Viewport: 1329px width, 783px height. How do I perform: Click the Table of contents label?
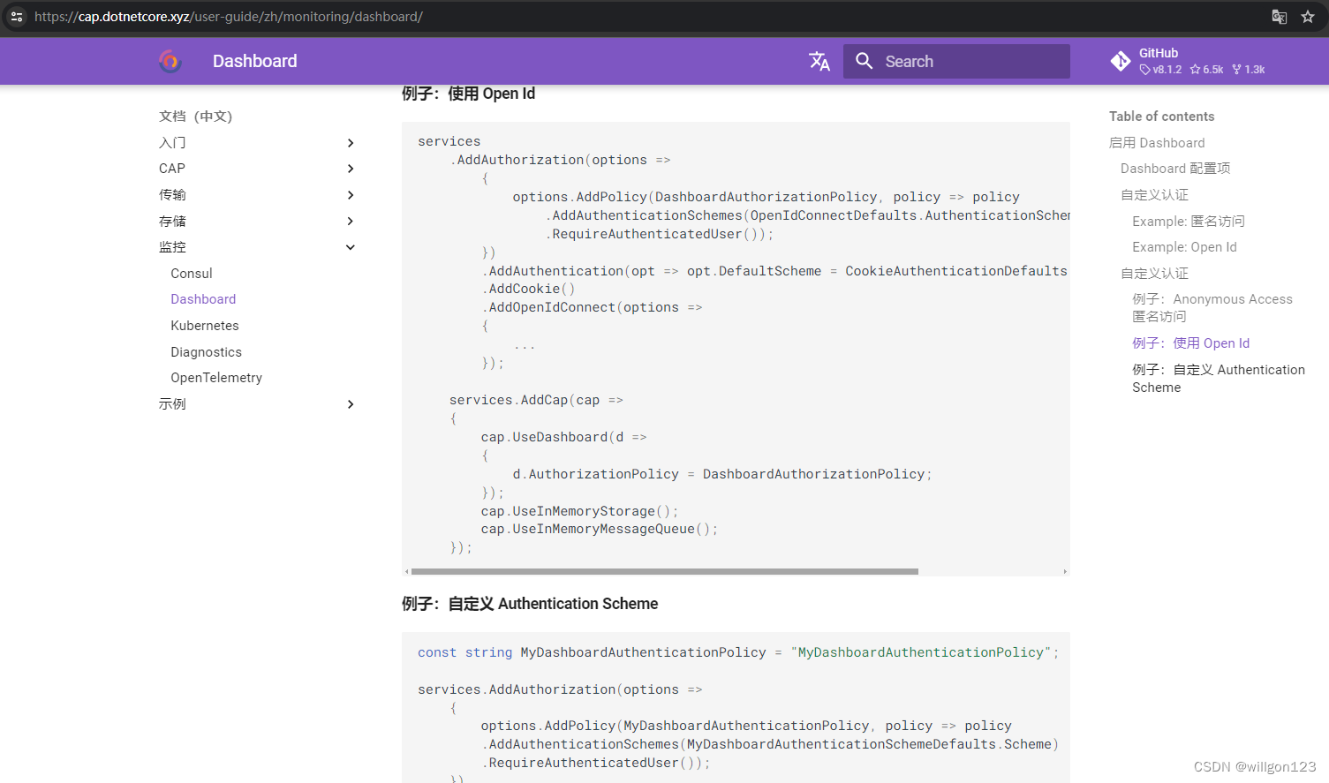click(1161, 117)
